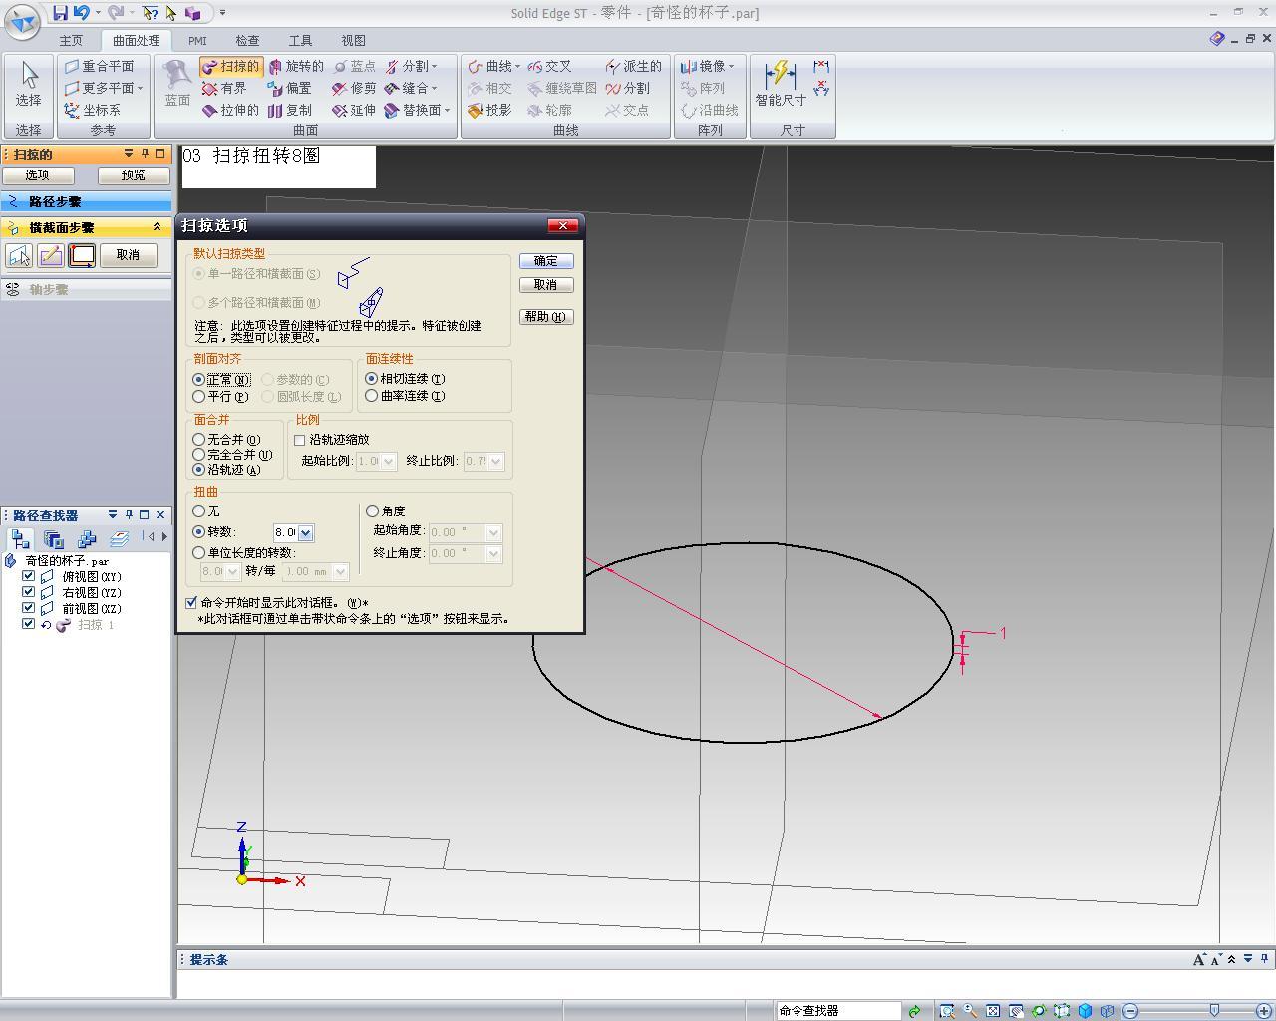Open the 转数 (Turns) value dropdown
This screenshot has height=1021, width=1276.
(x=306, y=532)
